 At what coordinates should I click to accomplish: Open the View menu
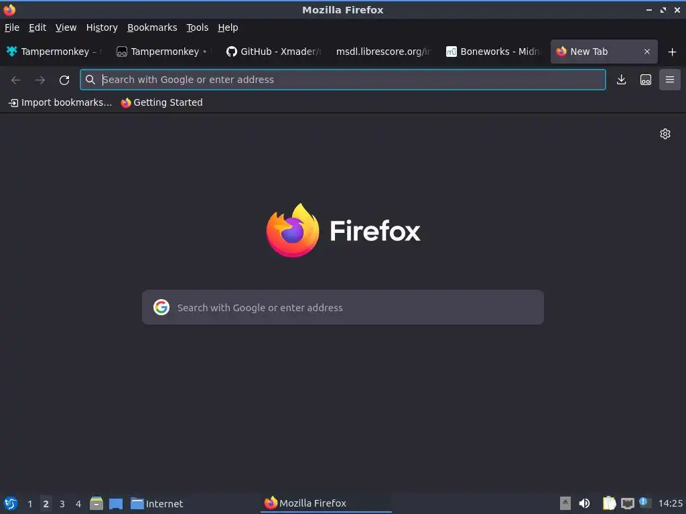(66, 27)
